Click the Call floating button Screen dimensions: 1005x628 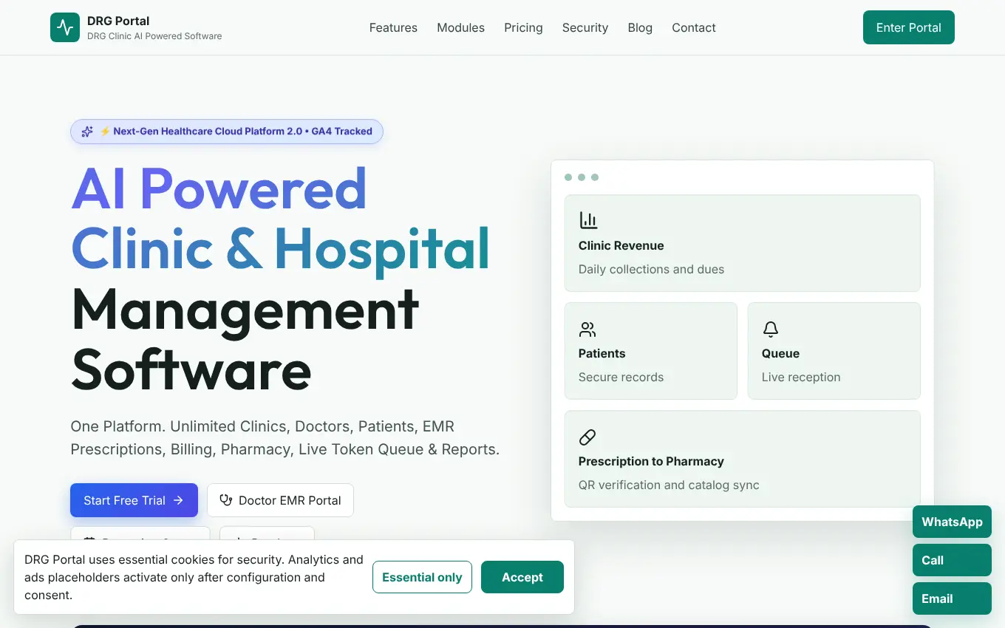(x=952, y=560)
